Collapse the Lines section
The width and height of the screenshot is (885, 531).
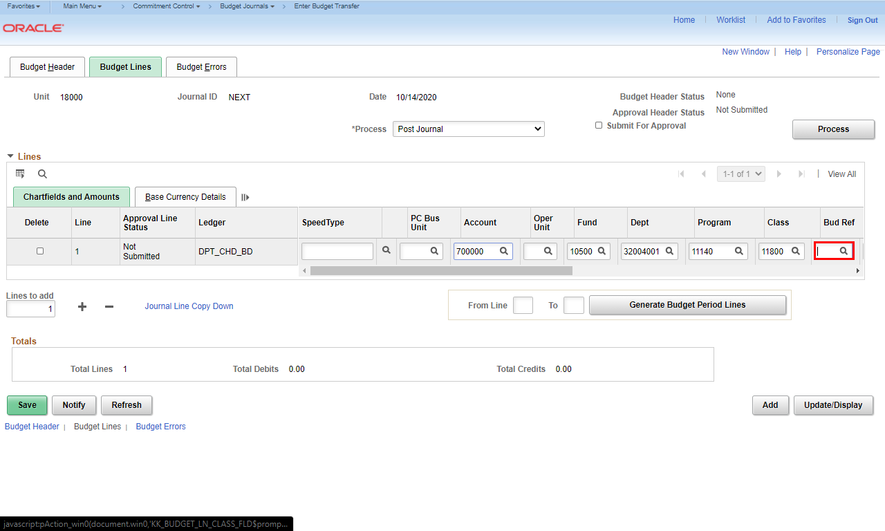tap(10, 157)
